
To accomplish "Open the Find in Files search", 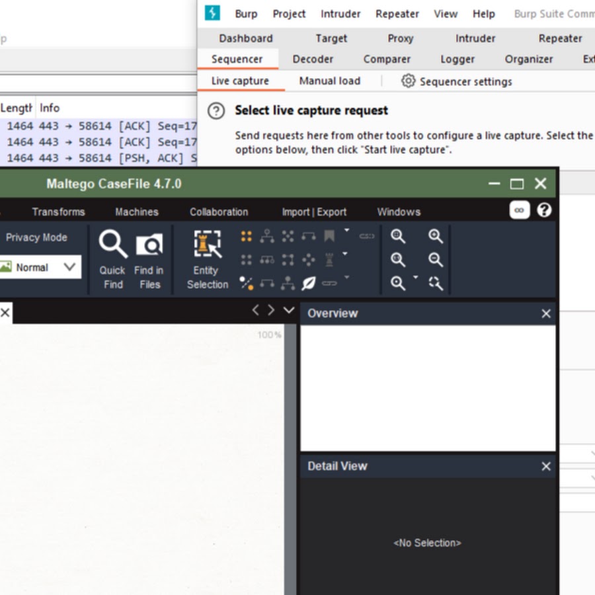I will [x=149, y=260].
